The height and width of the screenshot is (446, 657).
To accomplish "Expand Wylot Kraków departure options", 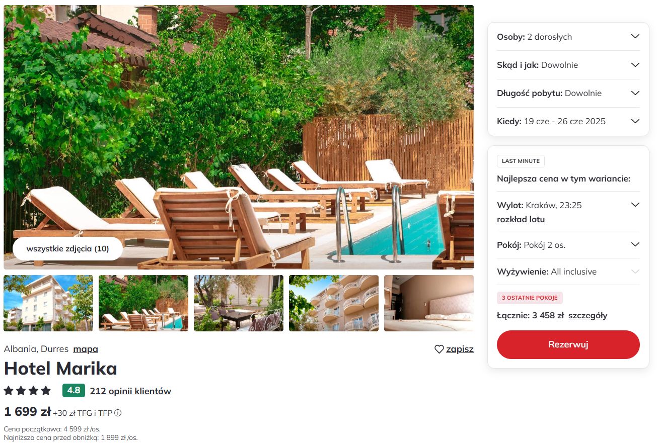I will pyautogui.click(x=635, y=205).
